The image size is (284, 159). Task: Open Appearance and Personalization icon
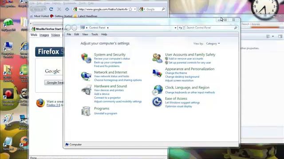[x=157, y=73]
